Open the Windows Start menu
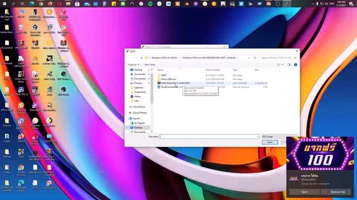The height and width of the screenshot is (200, 357). pos(4,4)
